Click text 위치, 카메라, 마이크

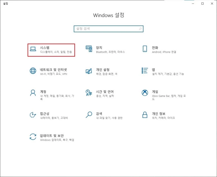[163, 118]
